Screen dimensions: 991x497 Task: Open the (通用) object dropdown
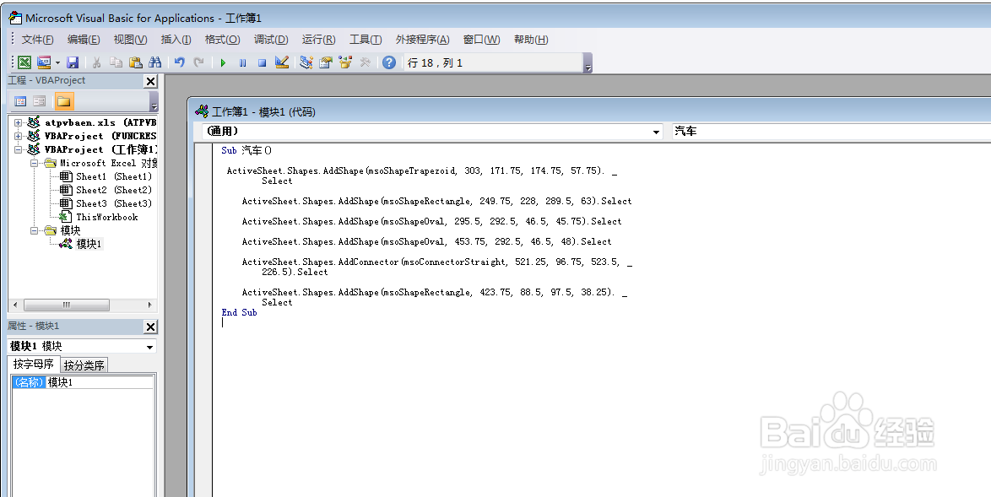click(656, 132)
